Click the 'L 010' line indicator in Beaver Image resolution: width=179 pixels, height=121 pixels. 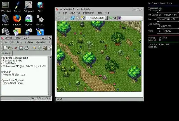(32, 98)
